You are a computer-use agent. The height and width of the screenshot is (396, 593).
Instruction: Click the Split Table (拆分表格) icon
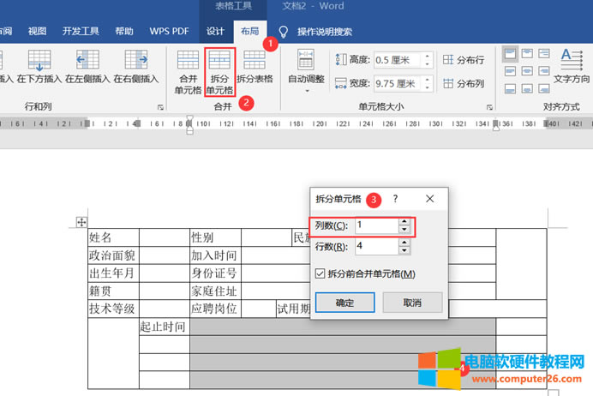255,67
